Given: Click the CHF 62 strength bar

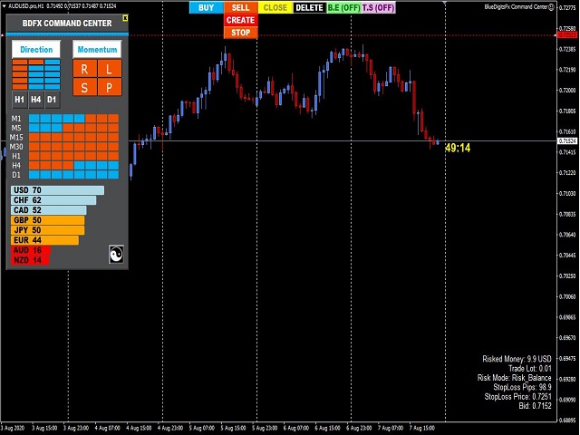Looking at the screenshot, I should point(53,200).
